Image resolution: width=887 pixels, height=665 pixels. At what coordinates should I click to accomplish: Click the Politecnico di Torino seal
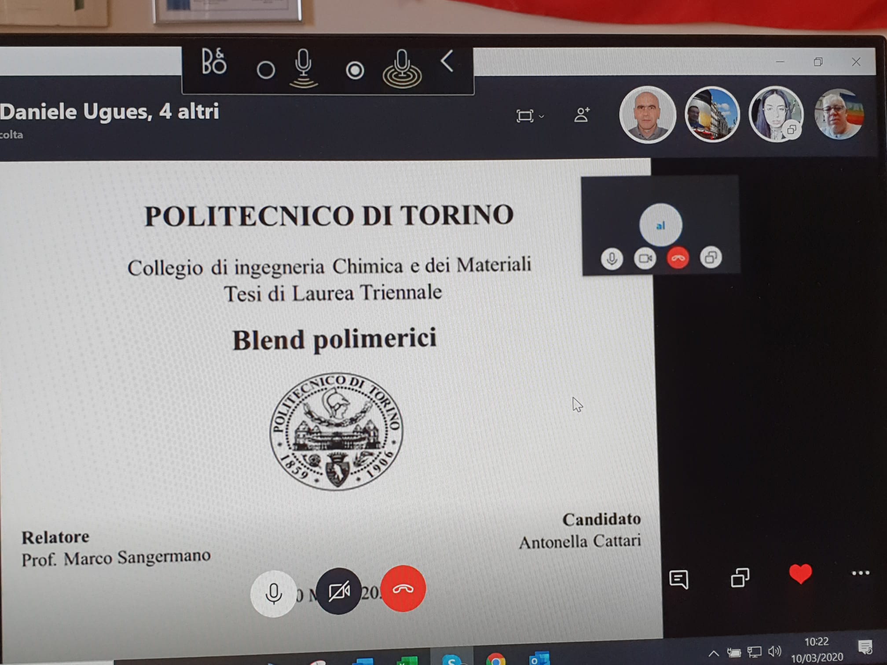click(337, 431)
